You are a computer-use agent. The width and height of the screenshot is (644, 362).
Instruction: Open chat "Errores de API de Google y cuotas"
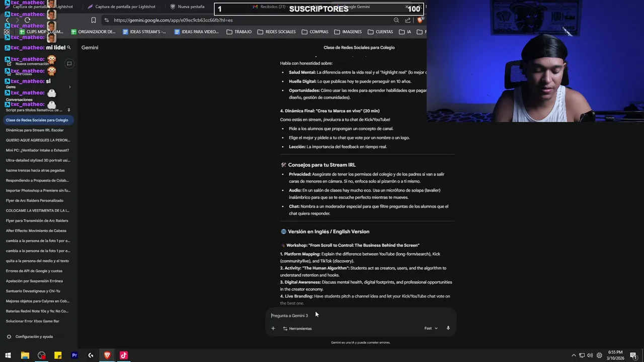click(37, 271)
